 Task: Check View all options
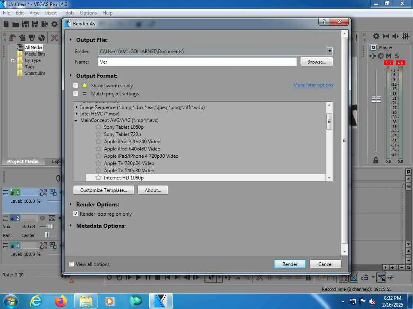[72, 264]
